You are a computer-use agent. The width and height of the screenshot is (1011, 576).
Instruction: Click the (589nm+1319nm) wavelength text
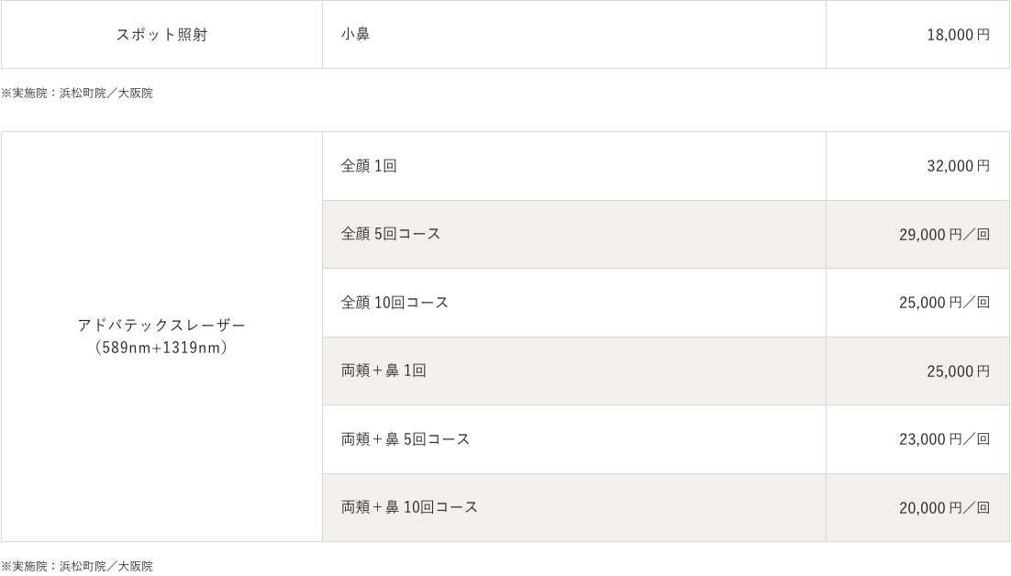point(161,349)
